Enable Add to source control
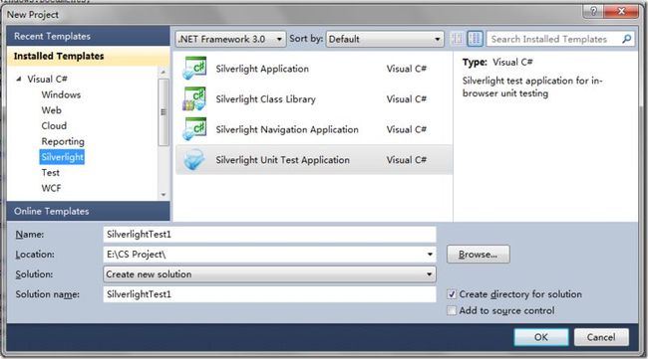648x359 pixels. (x=452, y=310)
